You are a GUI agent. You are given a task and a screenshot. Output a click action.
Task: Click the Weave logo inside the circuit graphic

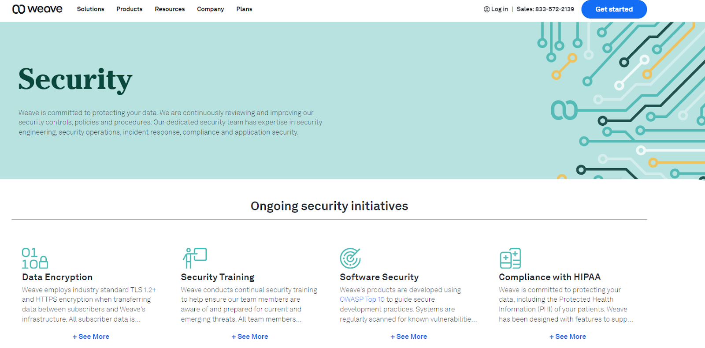tap(564, 110)
